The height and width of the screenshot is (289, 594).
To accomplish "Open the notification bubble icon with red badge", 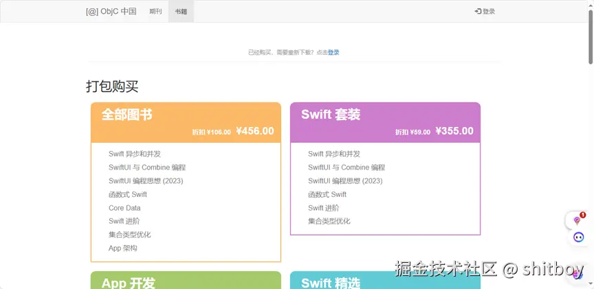I will pos(577,220).
